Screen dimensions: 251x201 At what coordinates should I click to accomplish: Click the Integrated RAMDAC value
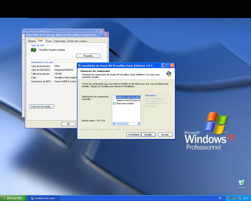(x=64, y=70)
